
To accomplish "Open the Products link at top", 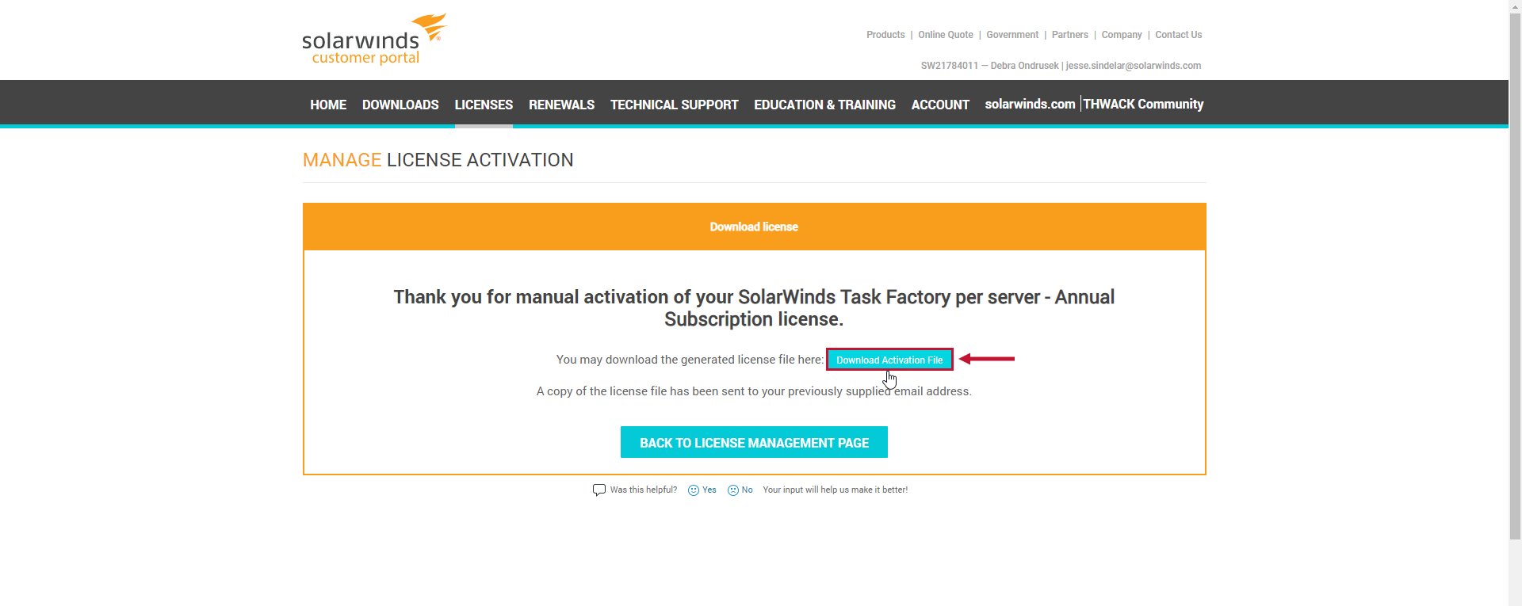I will [885, 35].
